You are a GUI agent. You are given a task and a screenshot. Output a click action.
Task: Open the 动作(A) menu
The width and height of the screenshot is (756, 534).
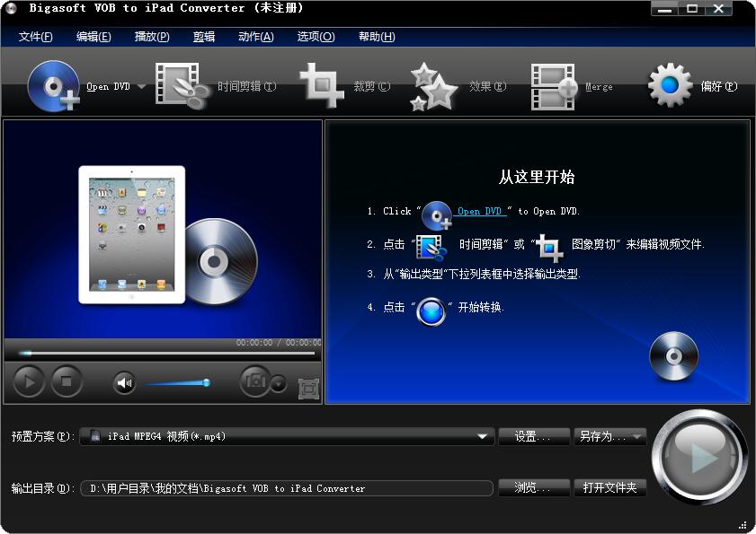pyautogui.click(x=256, y=37)
